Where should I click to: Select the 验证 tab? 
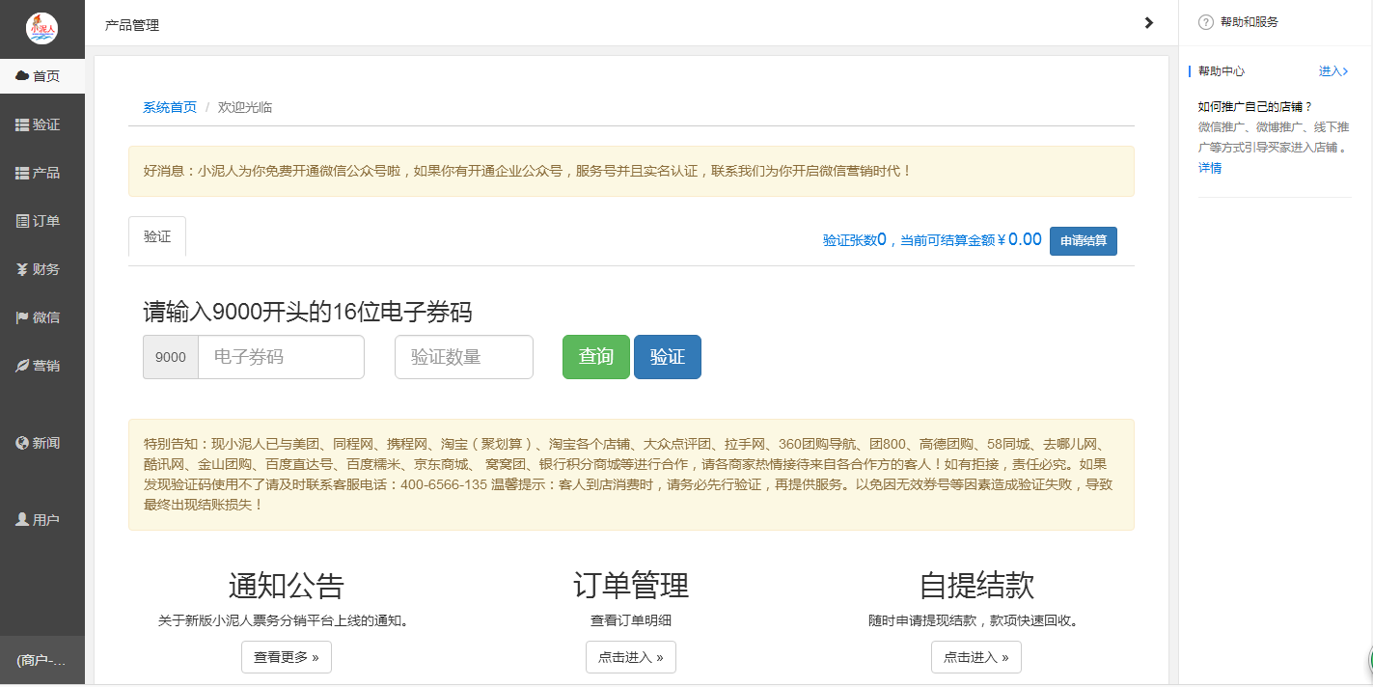click(x=157, y=236)
